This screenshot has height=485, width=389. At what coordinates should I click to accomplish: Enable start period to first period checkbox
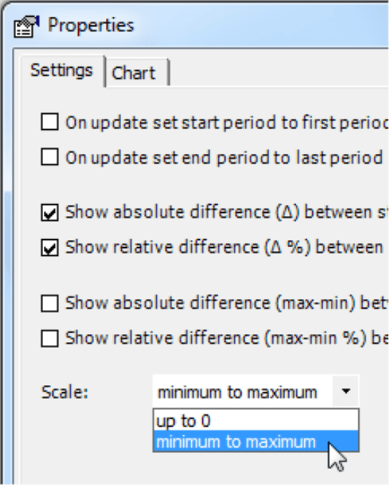50,122
